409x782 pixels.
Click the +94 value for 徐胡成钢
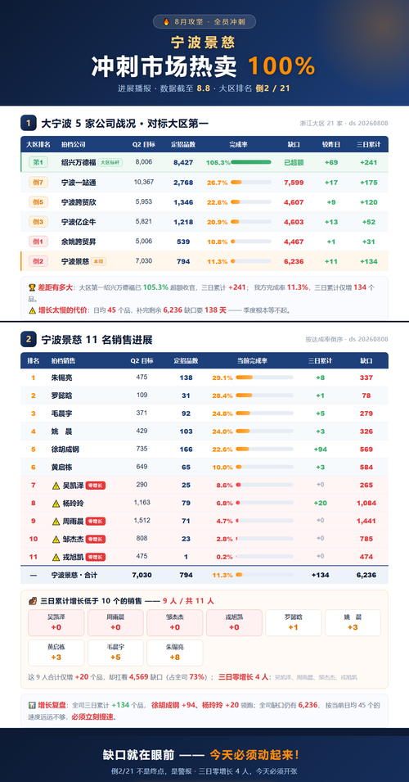(x=321, y=450)
